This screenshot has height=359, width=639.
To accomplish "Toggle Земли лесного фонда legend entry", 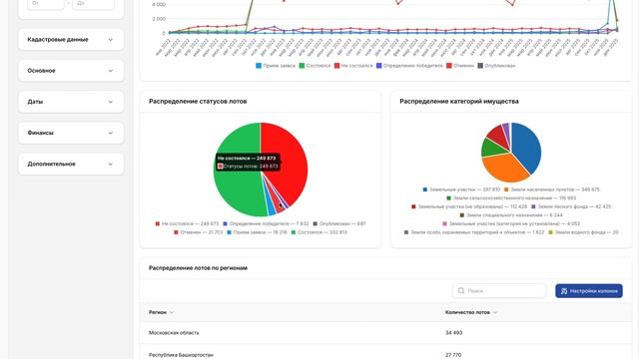I will 571,206.
